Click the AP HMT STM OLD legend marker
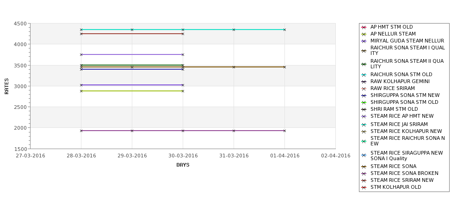 point(364,27)
